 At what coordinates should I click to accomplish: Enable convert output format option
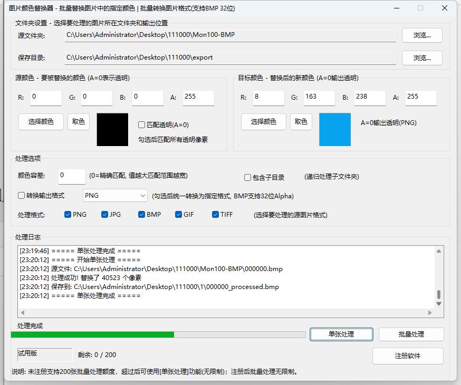(21, 195)
